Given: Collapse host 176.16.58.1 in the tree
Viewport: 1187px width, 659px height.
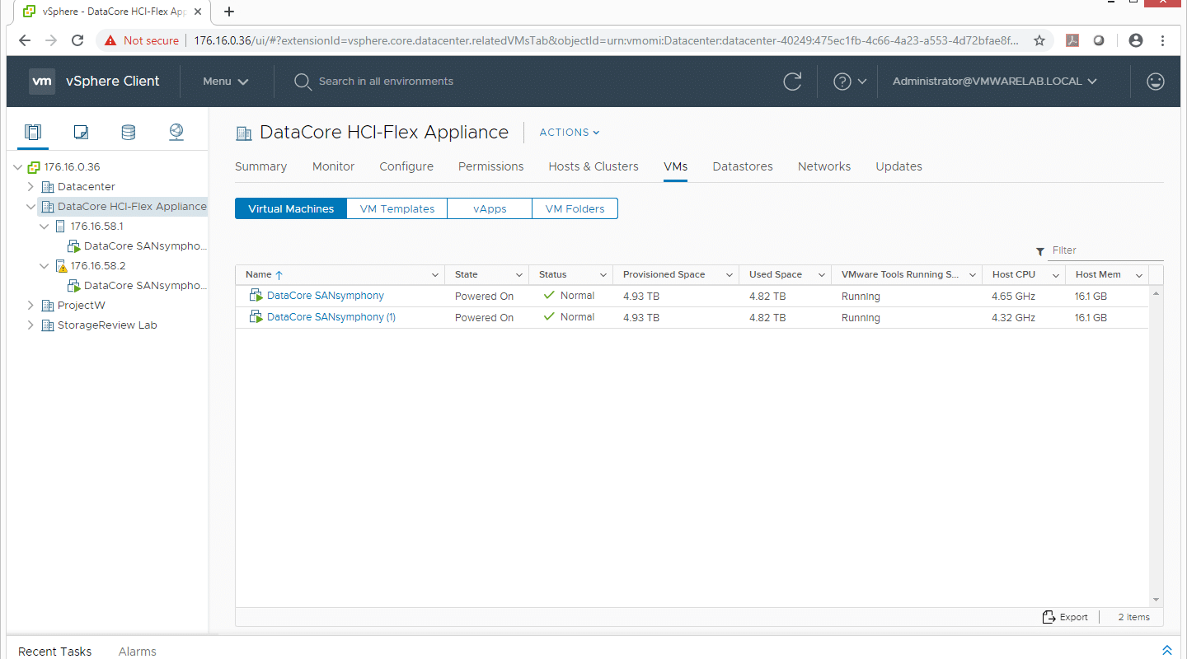Looking at the screenshot, I should [x=45, y=227].
